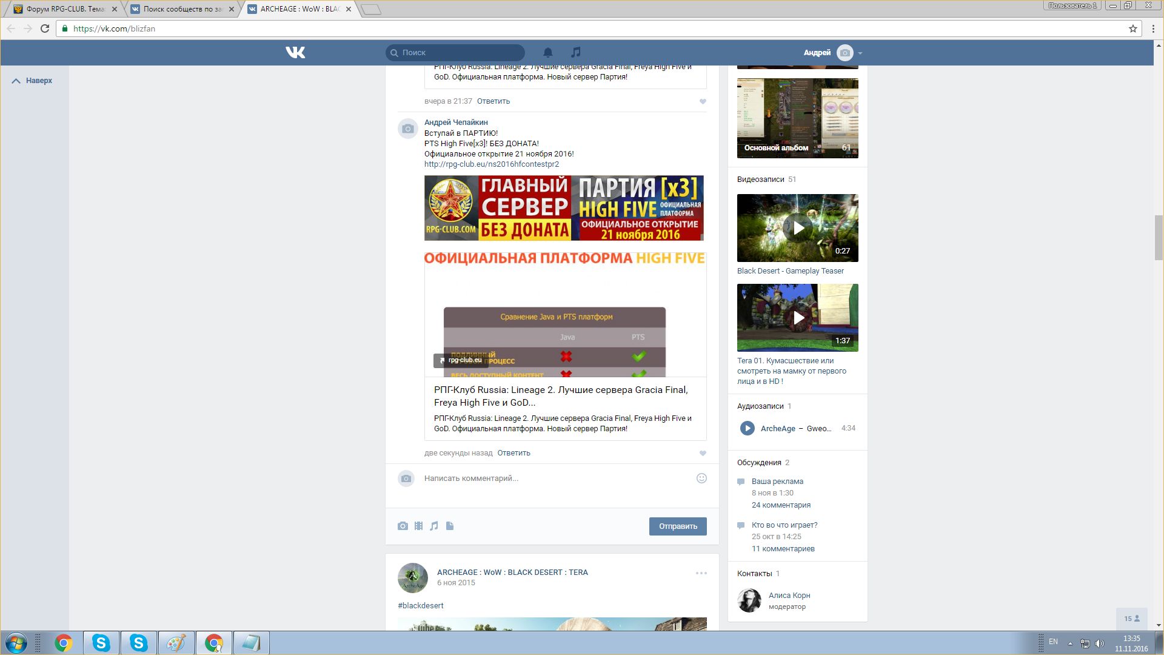
Task: Open ARCHEAGE : WoW : BLACK DESERT : TERA post author
Action: 512,573
